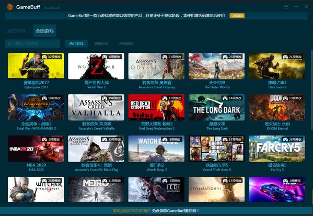Open the Civilization VI cover thumbnail
The height and width of the screenshot is (216, 313).
tap(216, 189)
